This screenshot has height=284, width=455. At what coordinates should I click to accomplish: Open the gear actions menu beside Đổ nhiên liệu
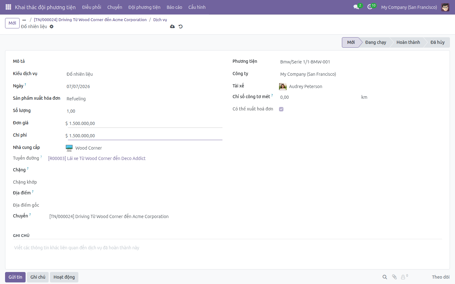(52, 27)
